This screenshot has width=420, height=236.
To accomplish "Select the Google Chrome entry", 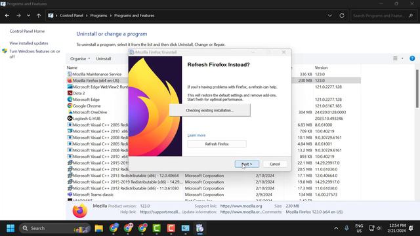I will pyautogui.click(x=213, y=106).
